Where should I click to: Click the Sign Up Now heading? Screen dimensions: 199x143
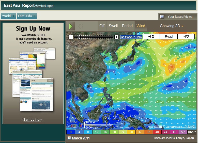click(x=33, y=29)
